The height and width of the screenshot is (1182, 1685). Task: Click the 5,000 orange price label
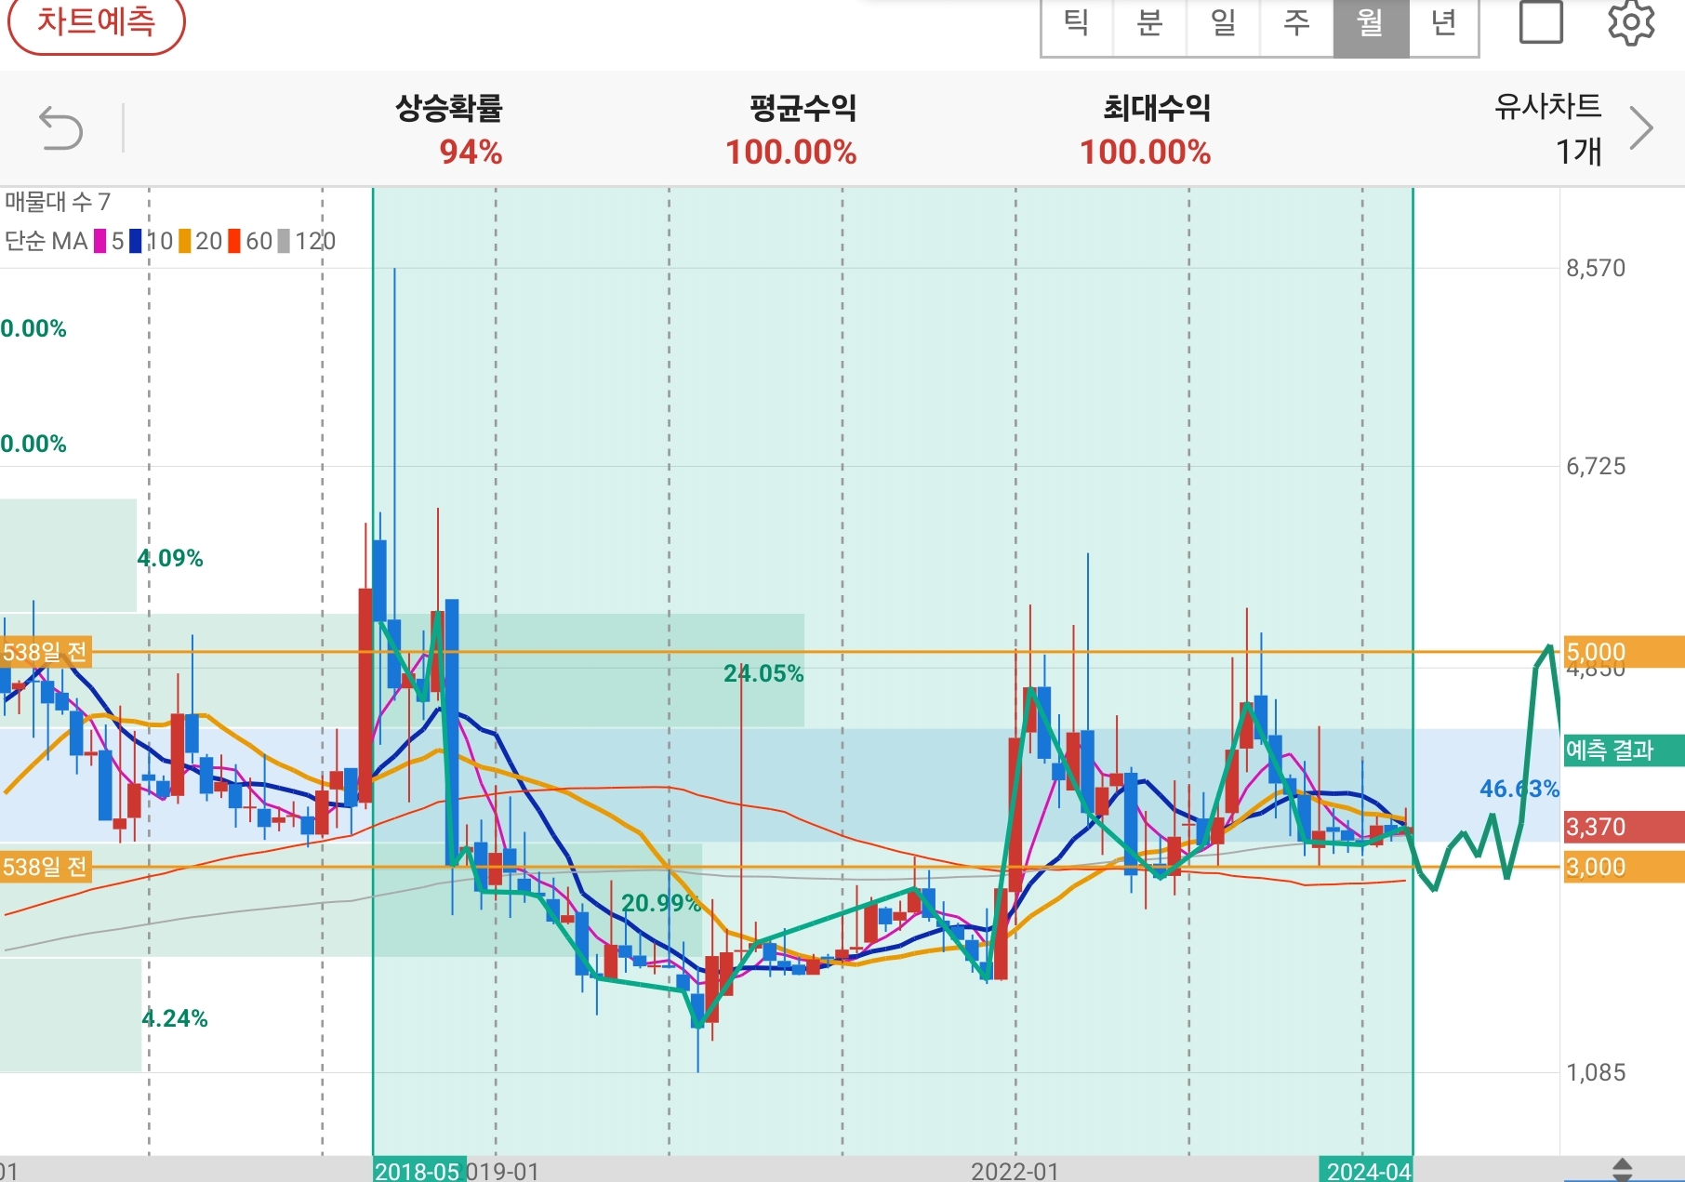pos(1624,652)
